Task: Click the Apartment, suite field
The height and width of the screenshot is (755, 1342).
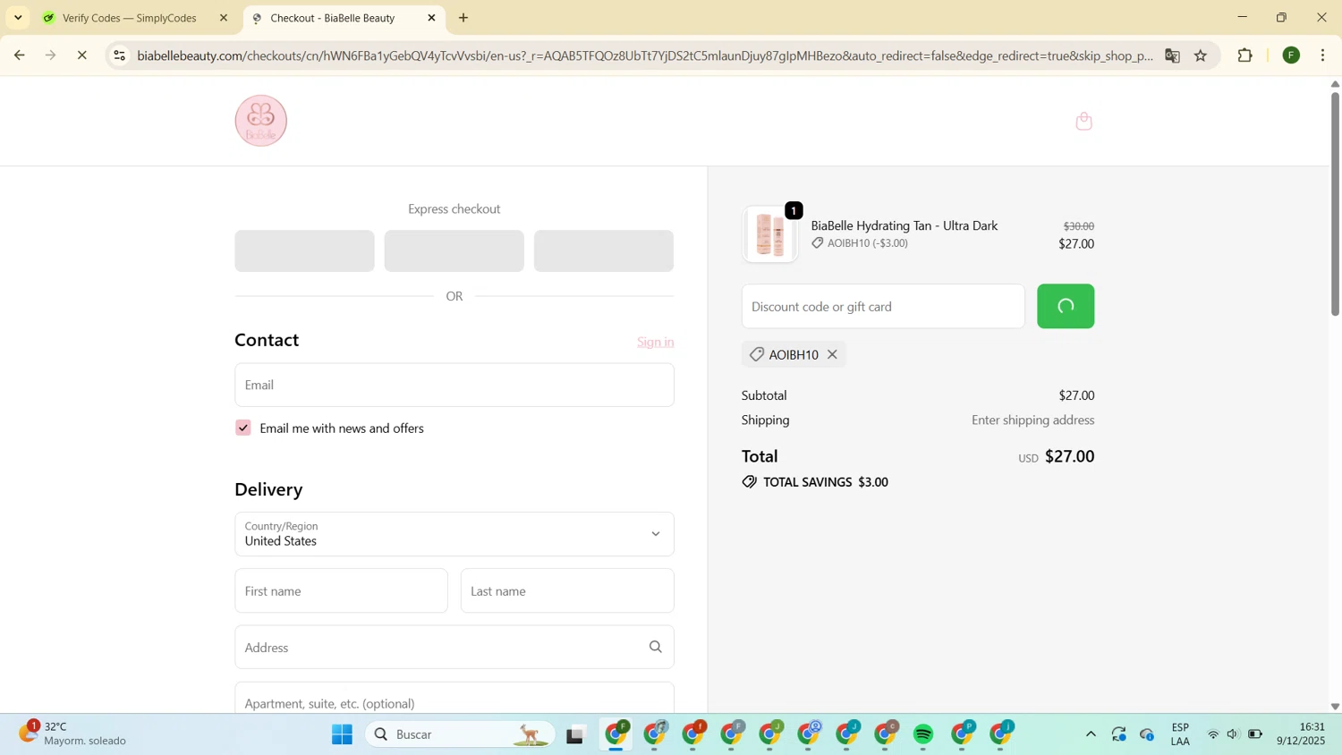Action: coord(454,699)
